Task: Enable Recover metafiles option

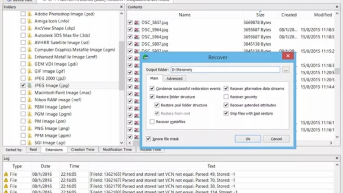Action: pyautogui.click(x=152, y=122)
